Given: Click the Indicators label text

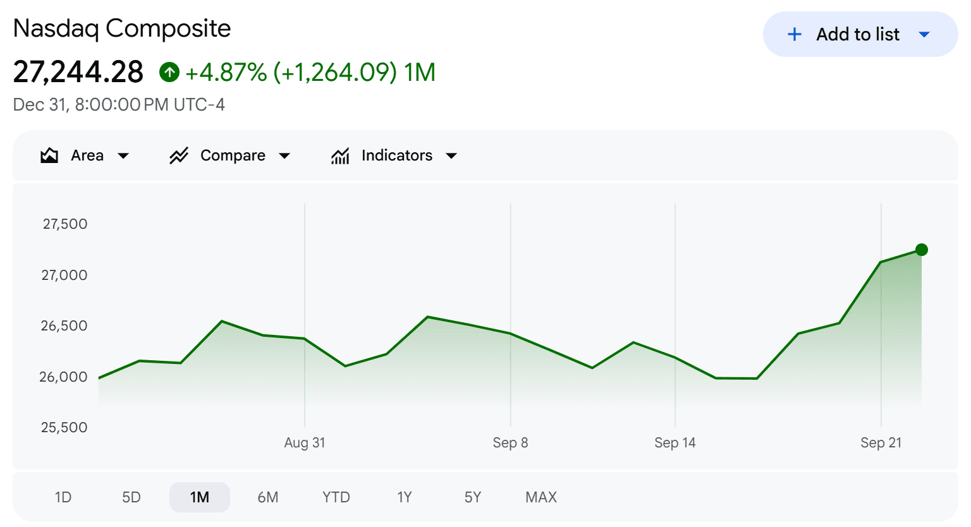Looking at the screenshot, I should 397,155.
